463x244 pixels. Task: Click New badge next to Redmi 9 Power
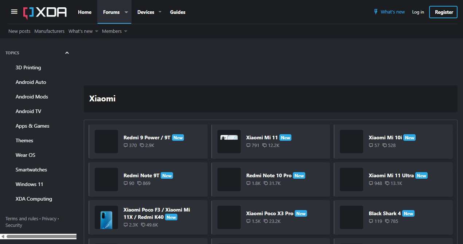pos(178,138)
